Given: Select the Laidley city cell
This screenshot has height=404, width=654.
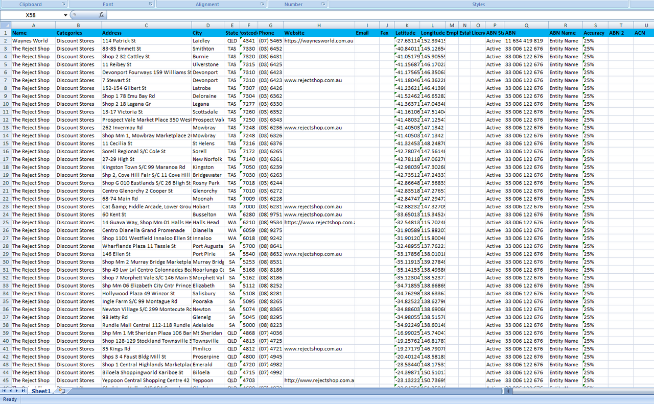Looking at the screenshot, I should click(x=208, y=41).
